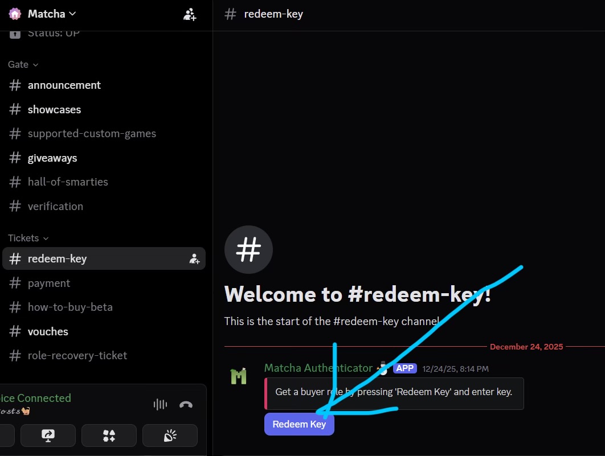The image size is (605, 456).
Task: Go to the giveaways channel
Action: tap(52, 158)
